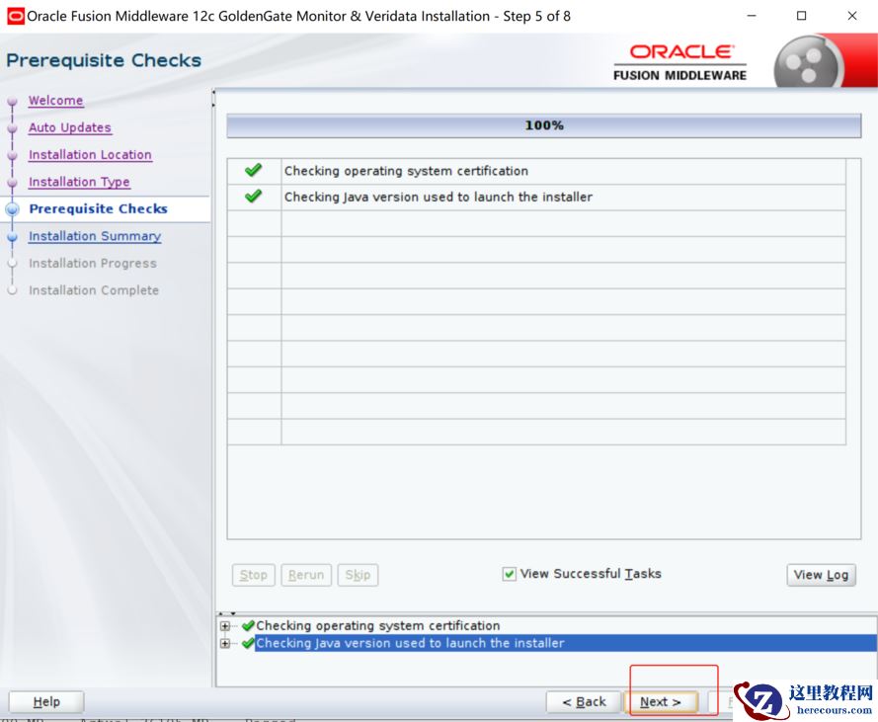Click the Rerun button
This screenshot has height=722, width=878.
click(x=306, y=575)
